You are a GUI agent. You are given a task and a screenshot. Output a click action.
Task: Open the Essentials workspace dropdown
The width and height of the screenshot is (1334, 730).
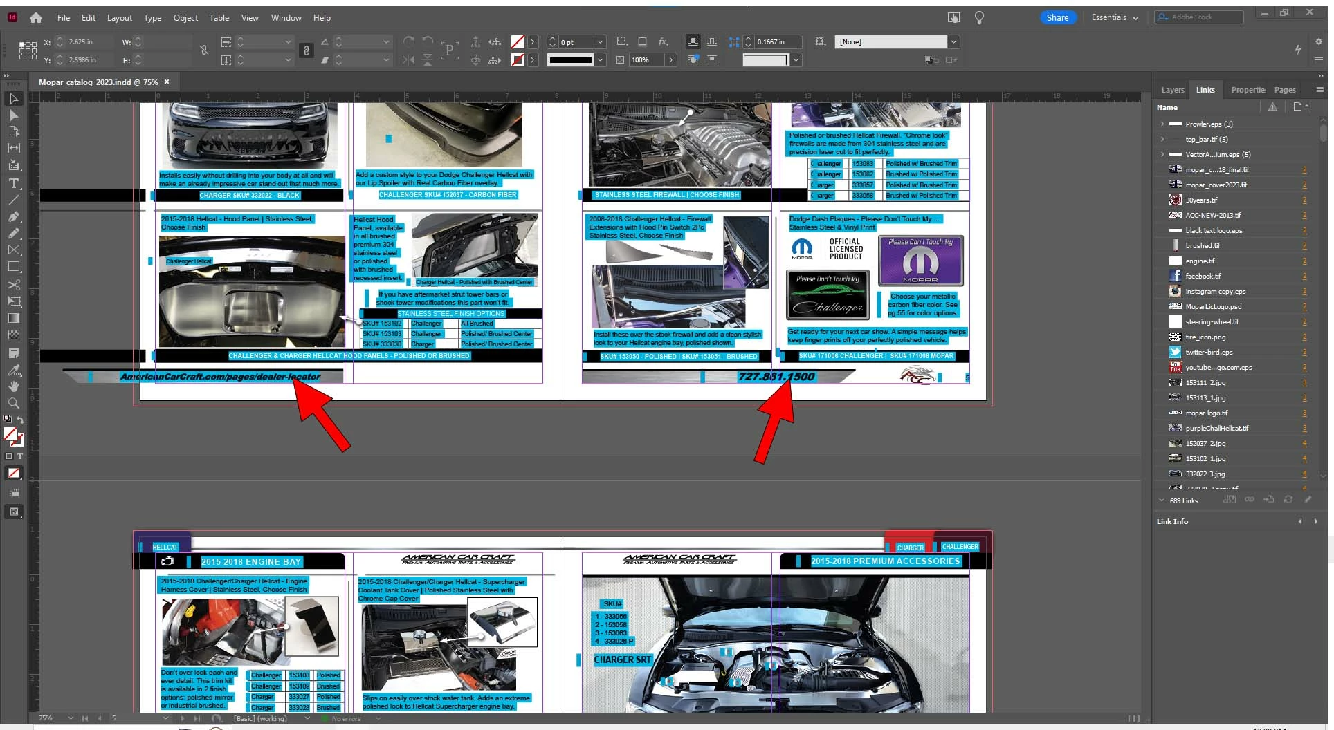[x=1114, y=18]
